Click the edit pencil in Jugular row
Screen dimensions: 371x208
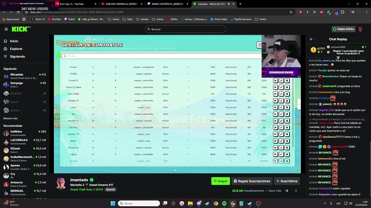[x=281, y=154]
